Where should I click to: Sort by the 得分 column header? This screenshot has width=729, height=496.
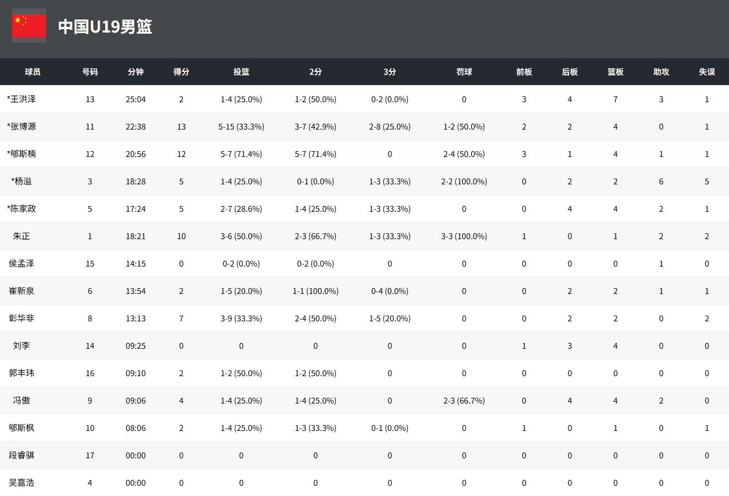(181, 72)
